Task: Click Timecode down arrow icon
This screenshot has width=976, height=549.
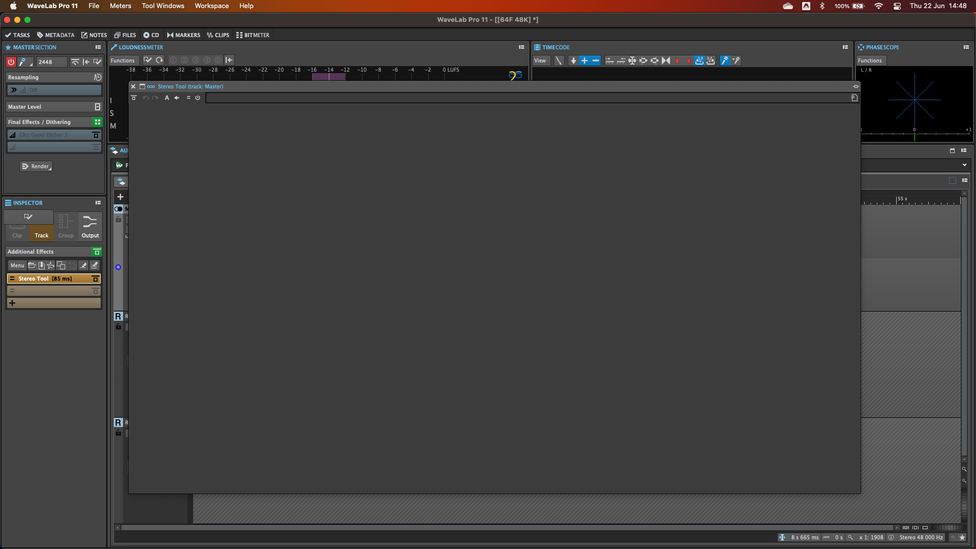Action: (573, 60)
